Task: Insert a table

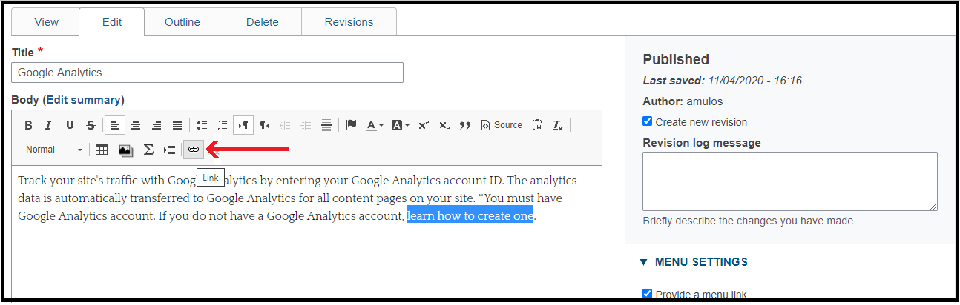Action: (102, 150)
